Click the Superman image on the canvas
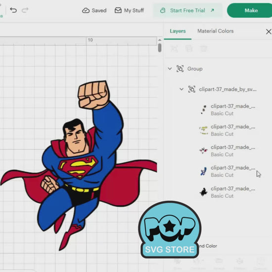 click(x=79, y=165)
